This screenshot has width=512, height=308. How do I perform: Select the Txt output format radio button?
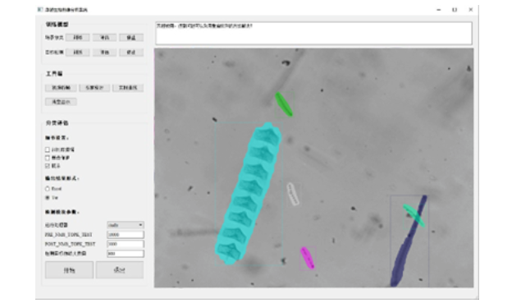48,197
